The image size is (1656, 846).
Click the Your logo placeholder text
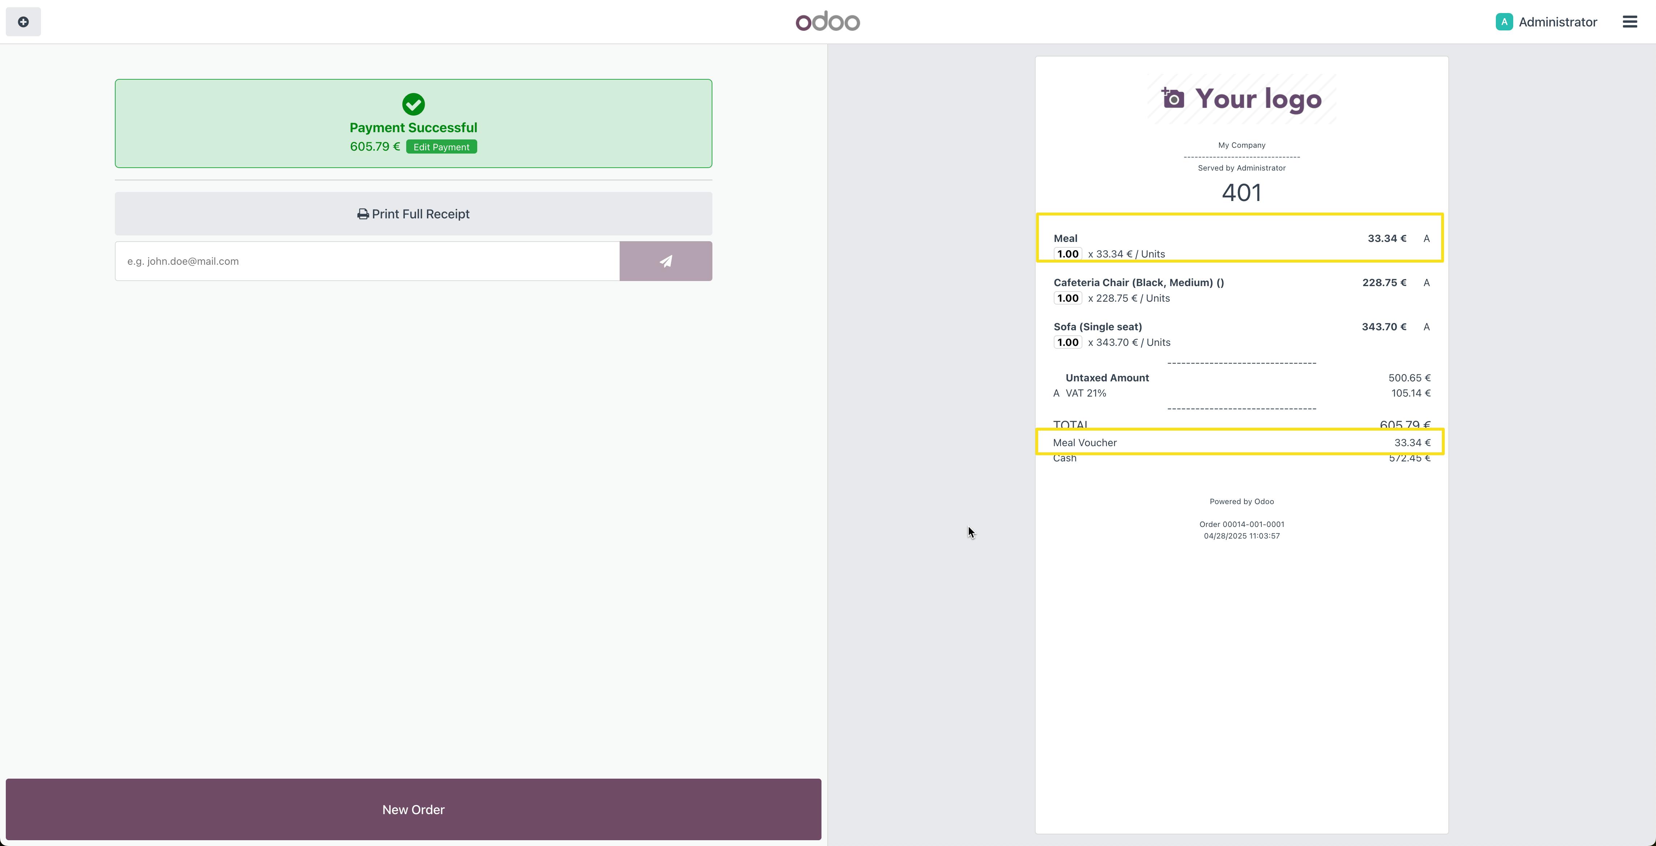(x=1258, y=99)
